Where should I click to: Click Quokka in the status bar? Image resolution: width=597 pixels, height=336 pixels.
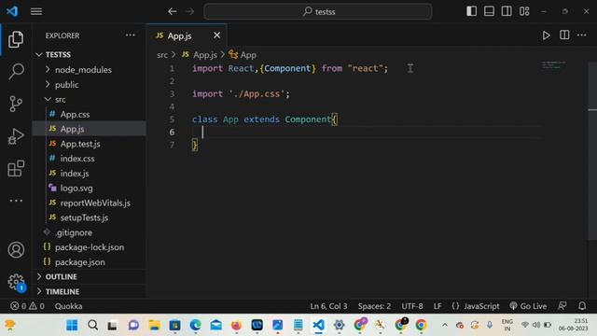pyautogui.click(x=68, y=306)
